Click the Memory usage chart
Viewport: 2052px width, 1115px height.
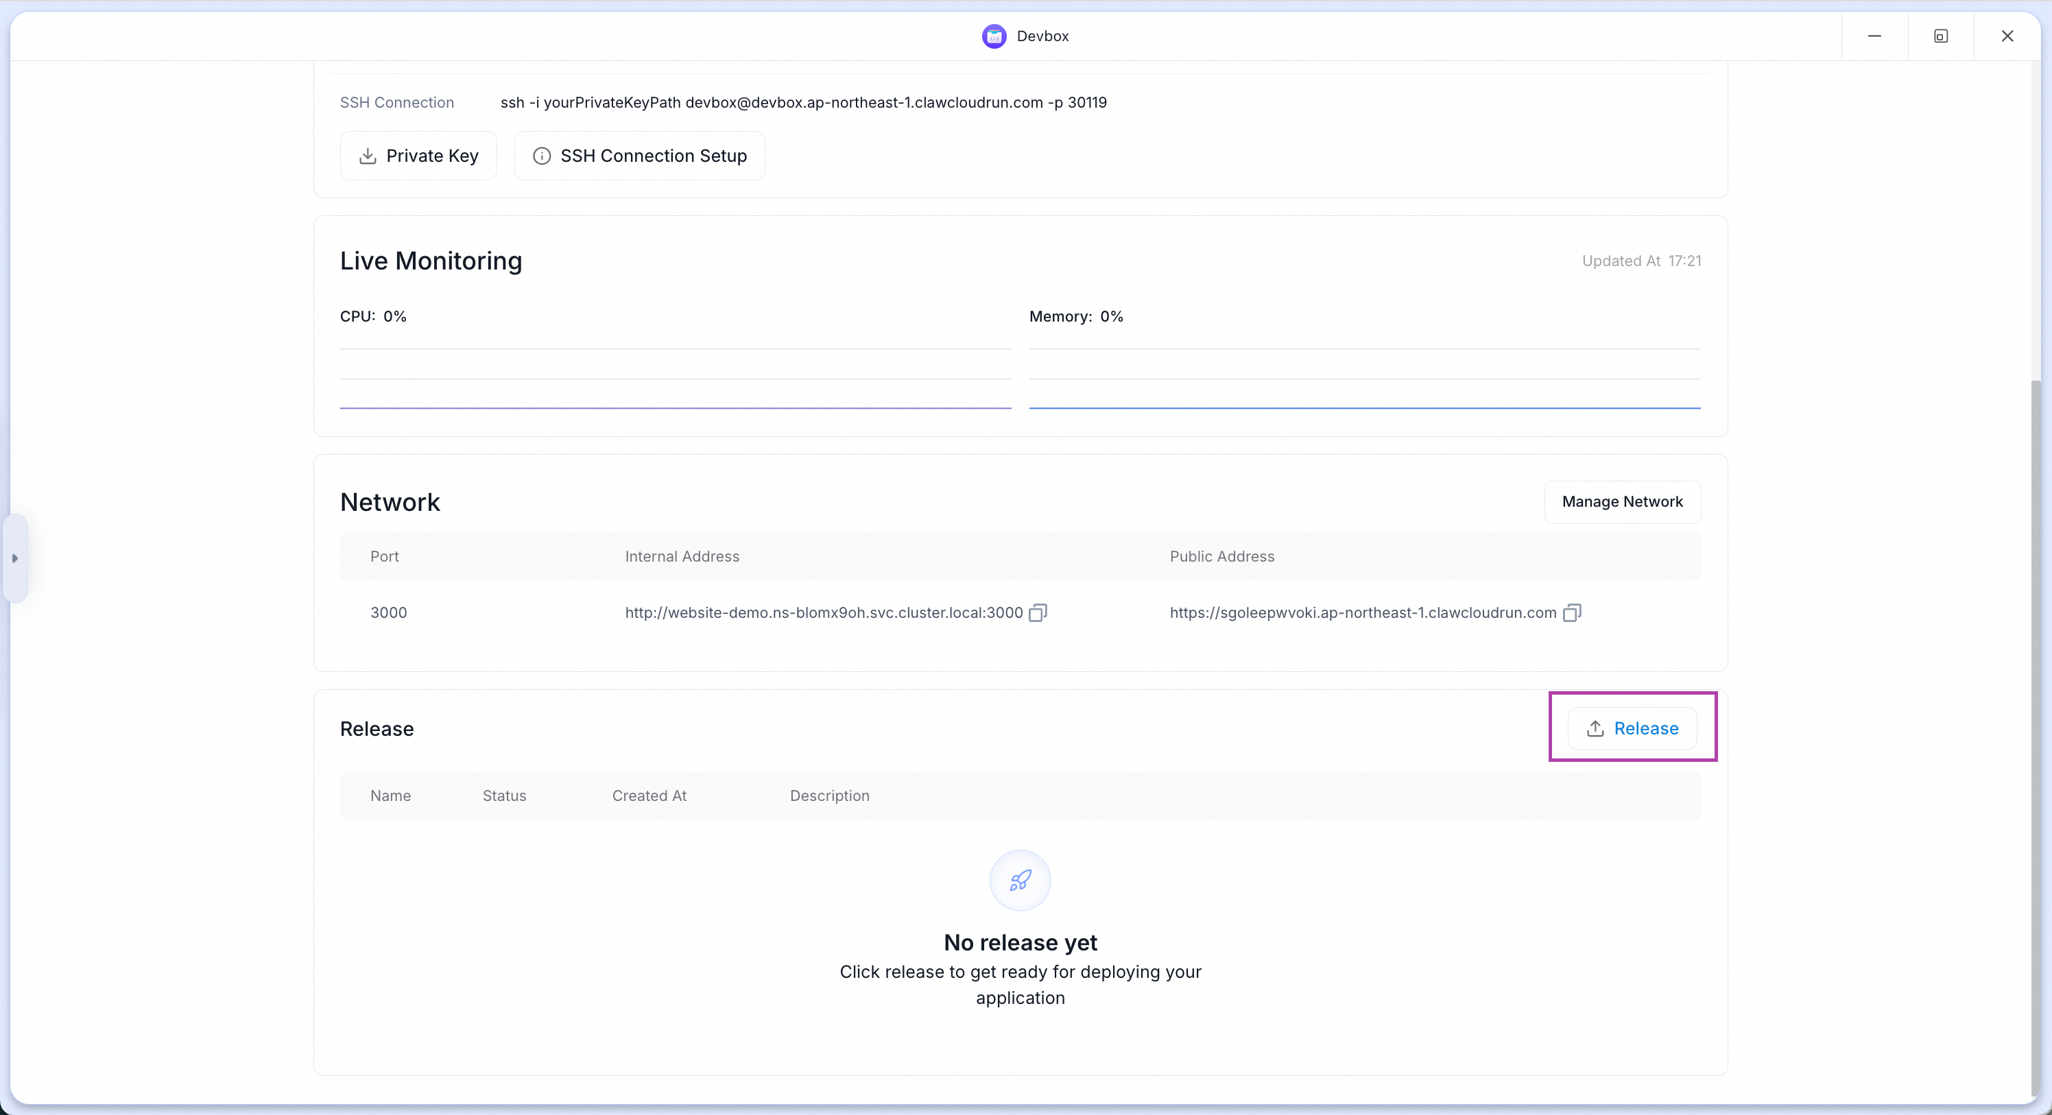1365,379
